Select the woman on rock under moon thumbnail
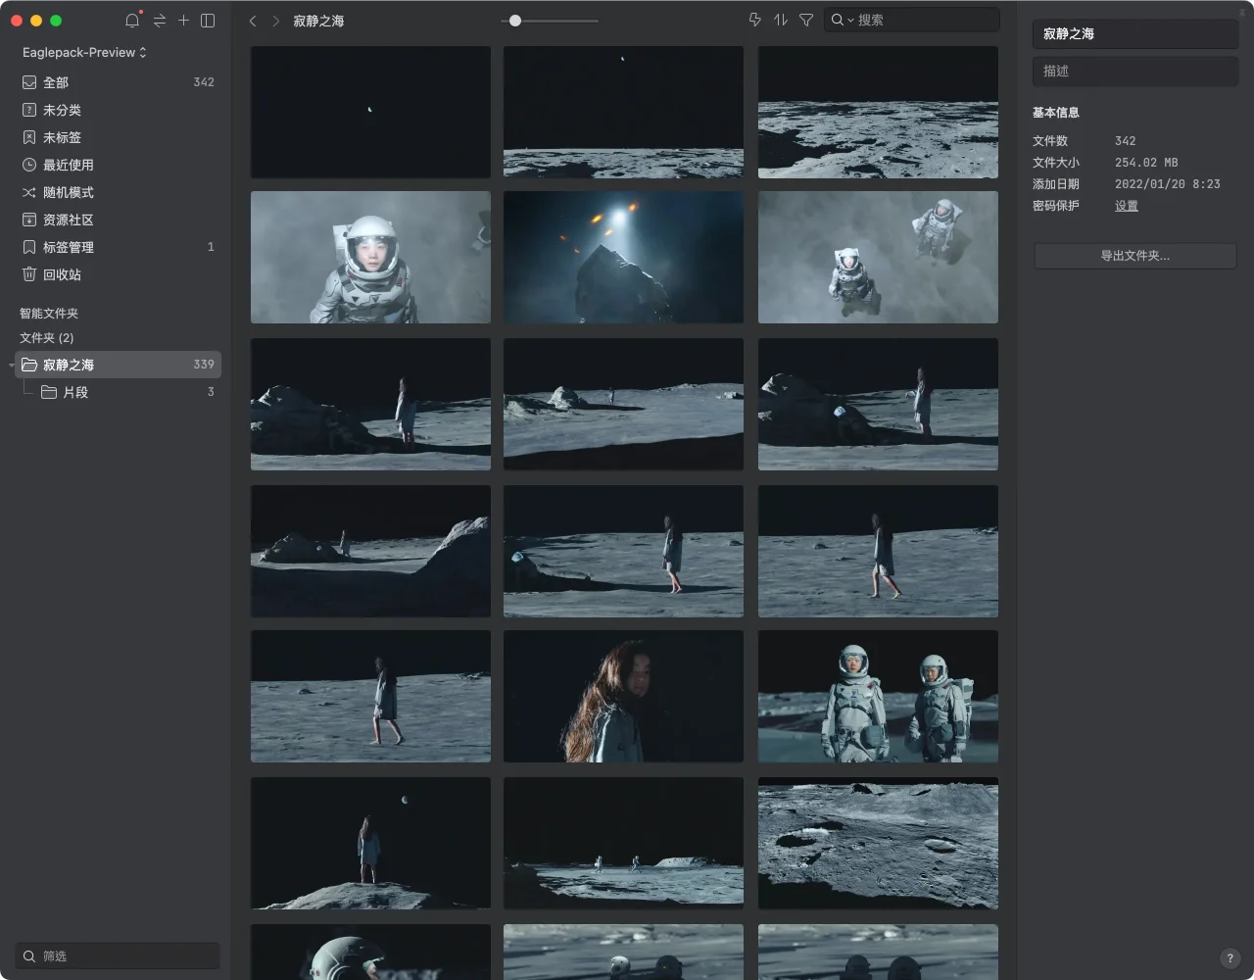Image resolution: width=1254 pixels, height=980 pixels. (x=370, y=843)
